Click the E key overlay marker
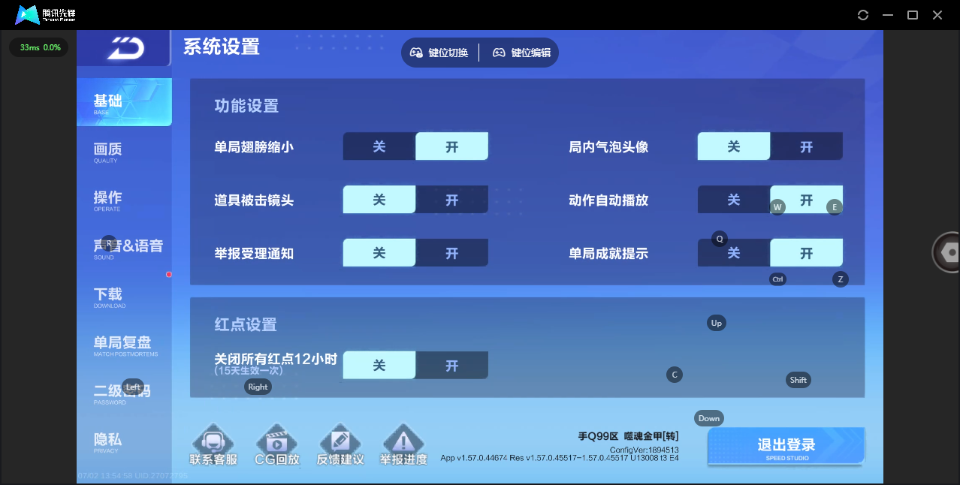Image resolution: width=960 pixels, height=485 pixels. [x=835, y=207]
